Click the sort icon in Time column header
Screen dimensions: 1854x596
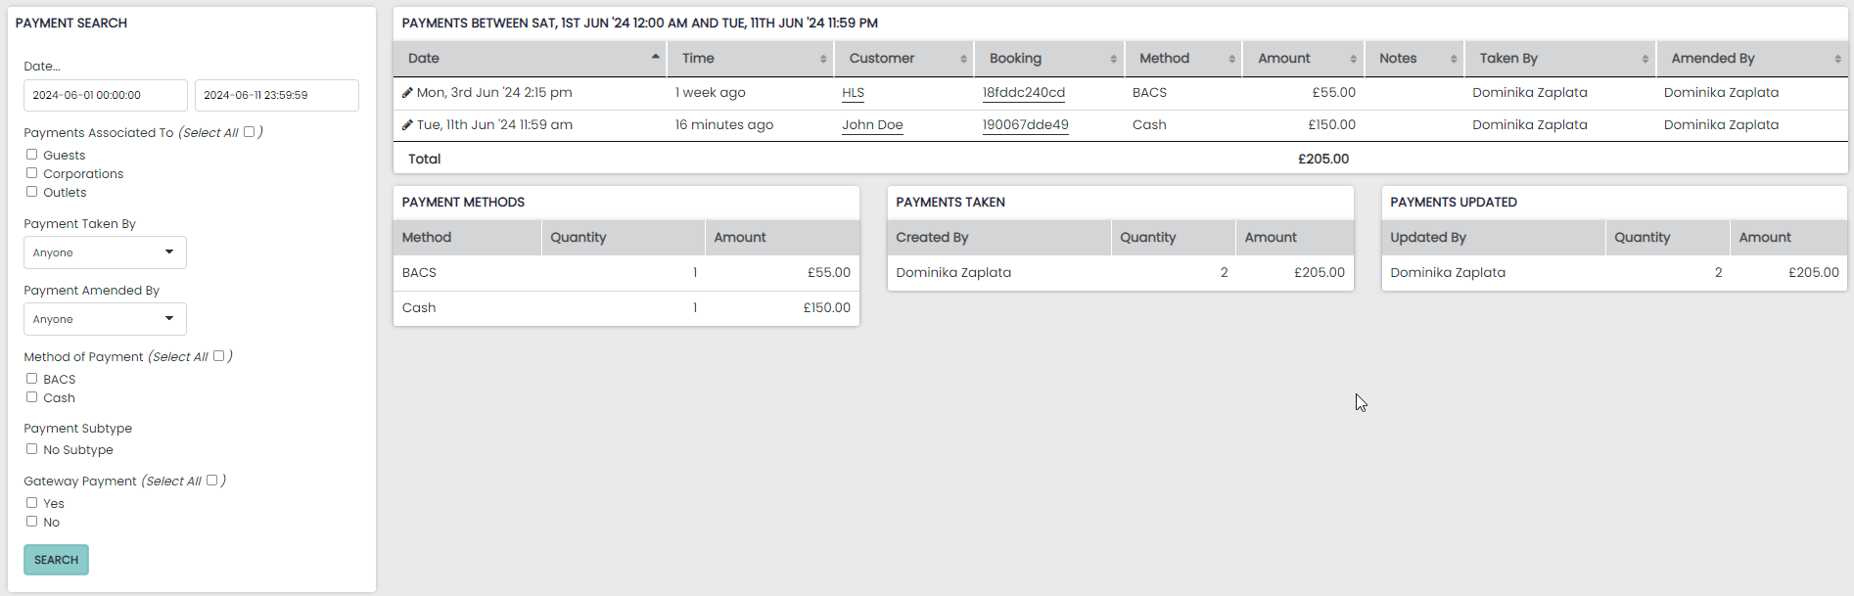822,59
